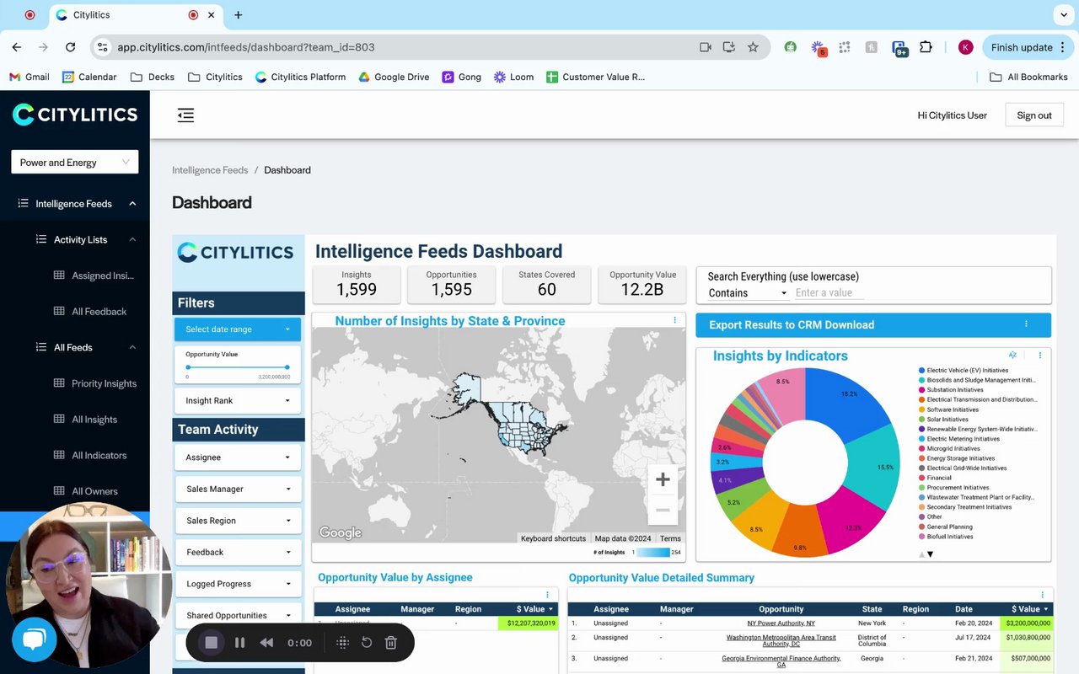Click the grid icon beside All Owners

[59, 490]
